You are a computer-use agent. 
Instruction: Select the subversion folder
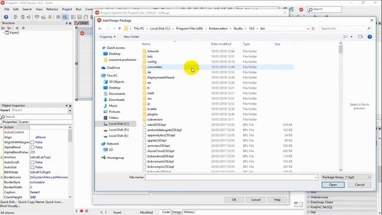point(155,119)
